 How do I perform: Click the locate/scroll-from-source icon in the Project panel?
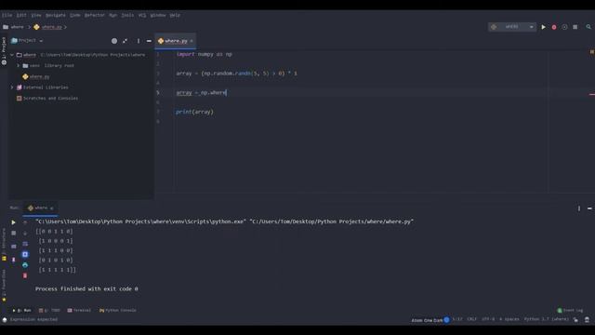tap(114, 41)
